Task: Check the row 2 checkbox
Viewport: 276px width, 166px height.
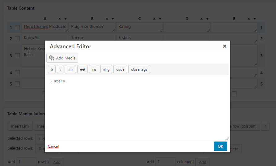Action: point(17,39)
